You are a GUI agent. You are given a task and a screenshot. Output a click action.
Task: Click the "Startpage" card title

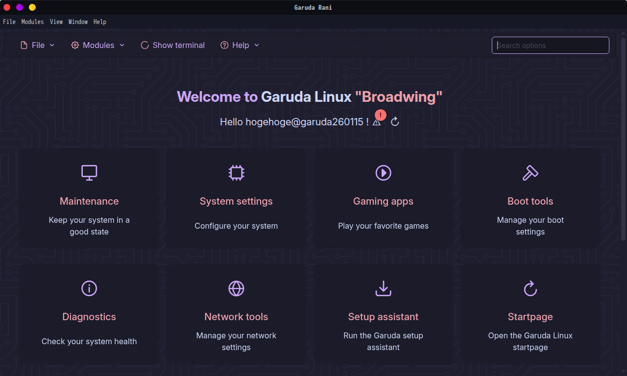click(x=531, y=317)
